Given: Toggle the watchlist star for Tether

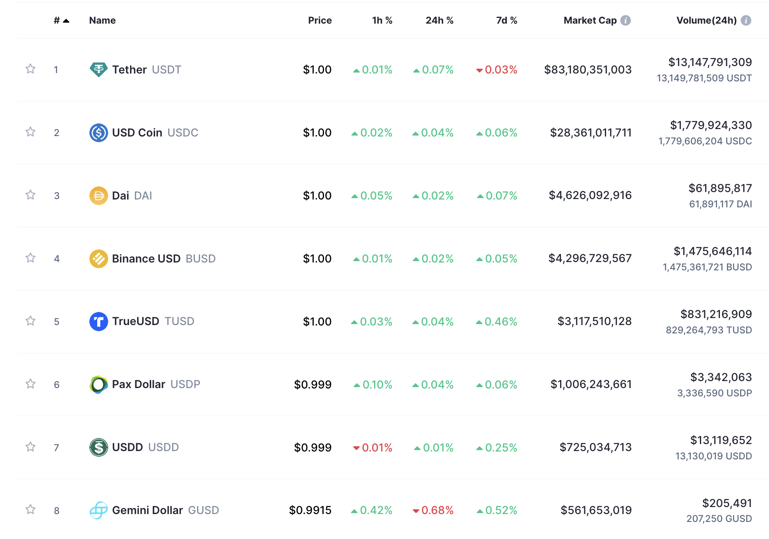Looking at the screenshot, I should (x=30, y=69).
